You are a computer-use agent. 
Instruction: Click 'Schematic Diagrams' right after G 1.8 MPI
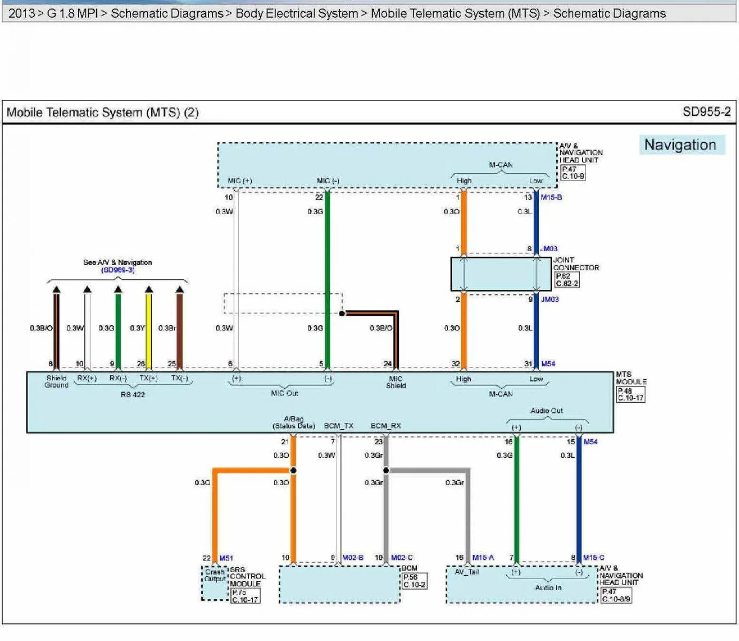click(x=167, y=13)
